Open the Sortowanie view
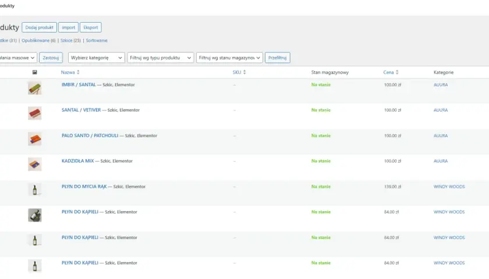 (x=97, y=41)
